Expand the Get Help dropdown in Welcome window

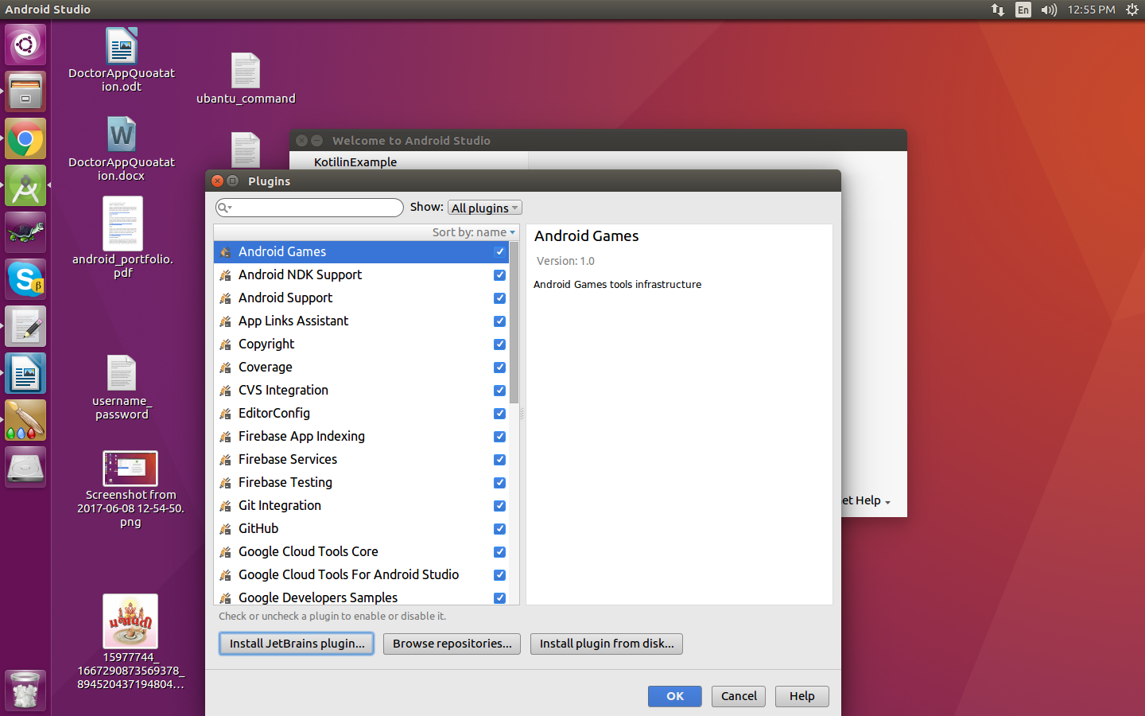[x=866, y=500]
